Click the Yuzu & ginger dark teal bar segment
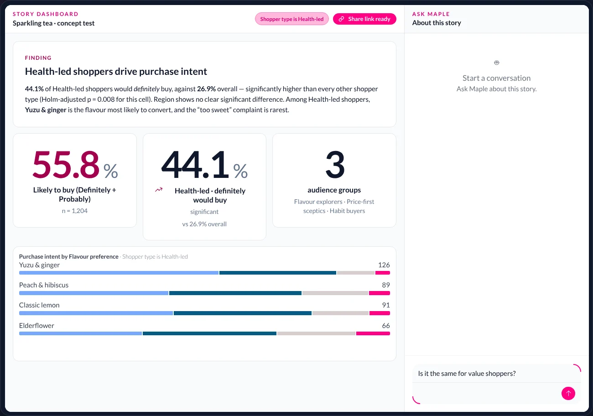This screenshot has width=593, height=416. point(278,273)
